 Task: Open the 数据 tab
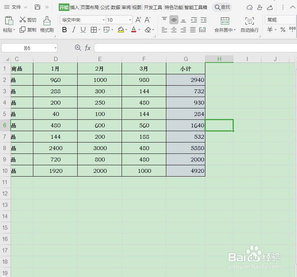[116, 8]
